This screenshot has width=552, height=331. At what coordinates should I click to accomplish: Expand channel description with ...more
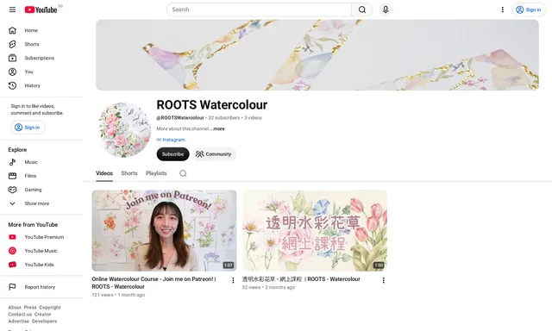click(x=217, y=128)
